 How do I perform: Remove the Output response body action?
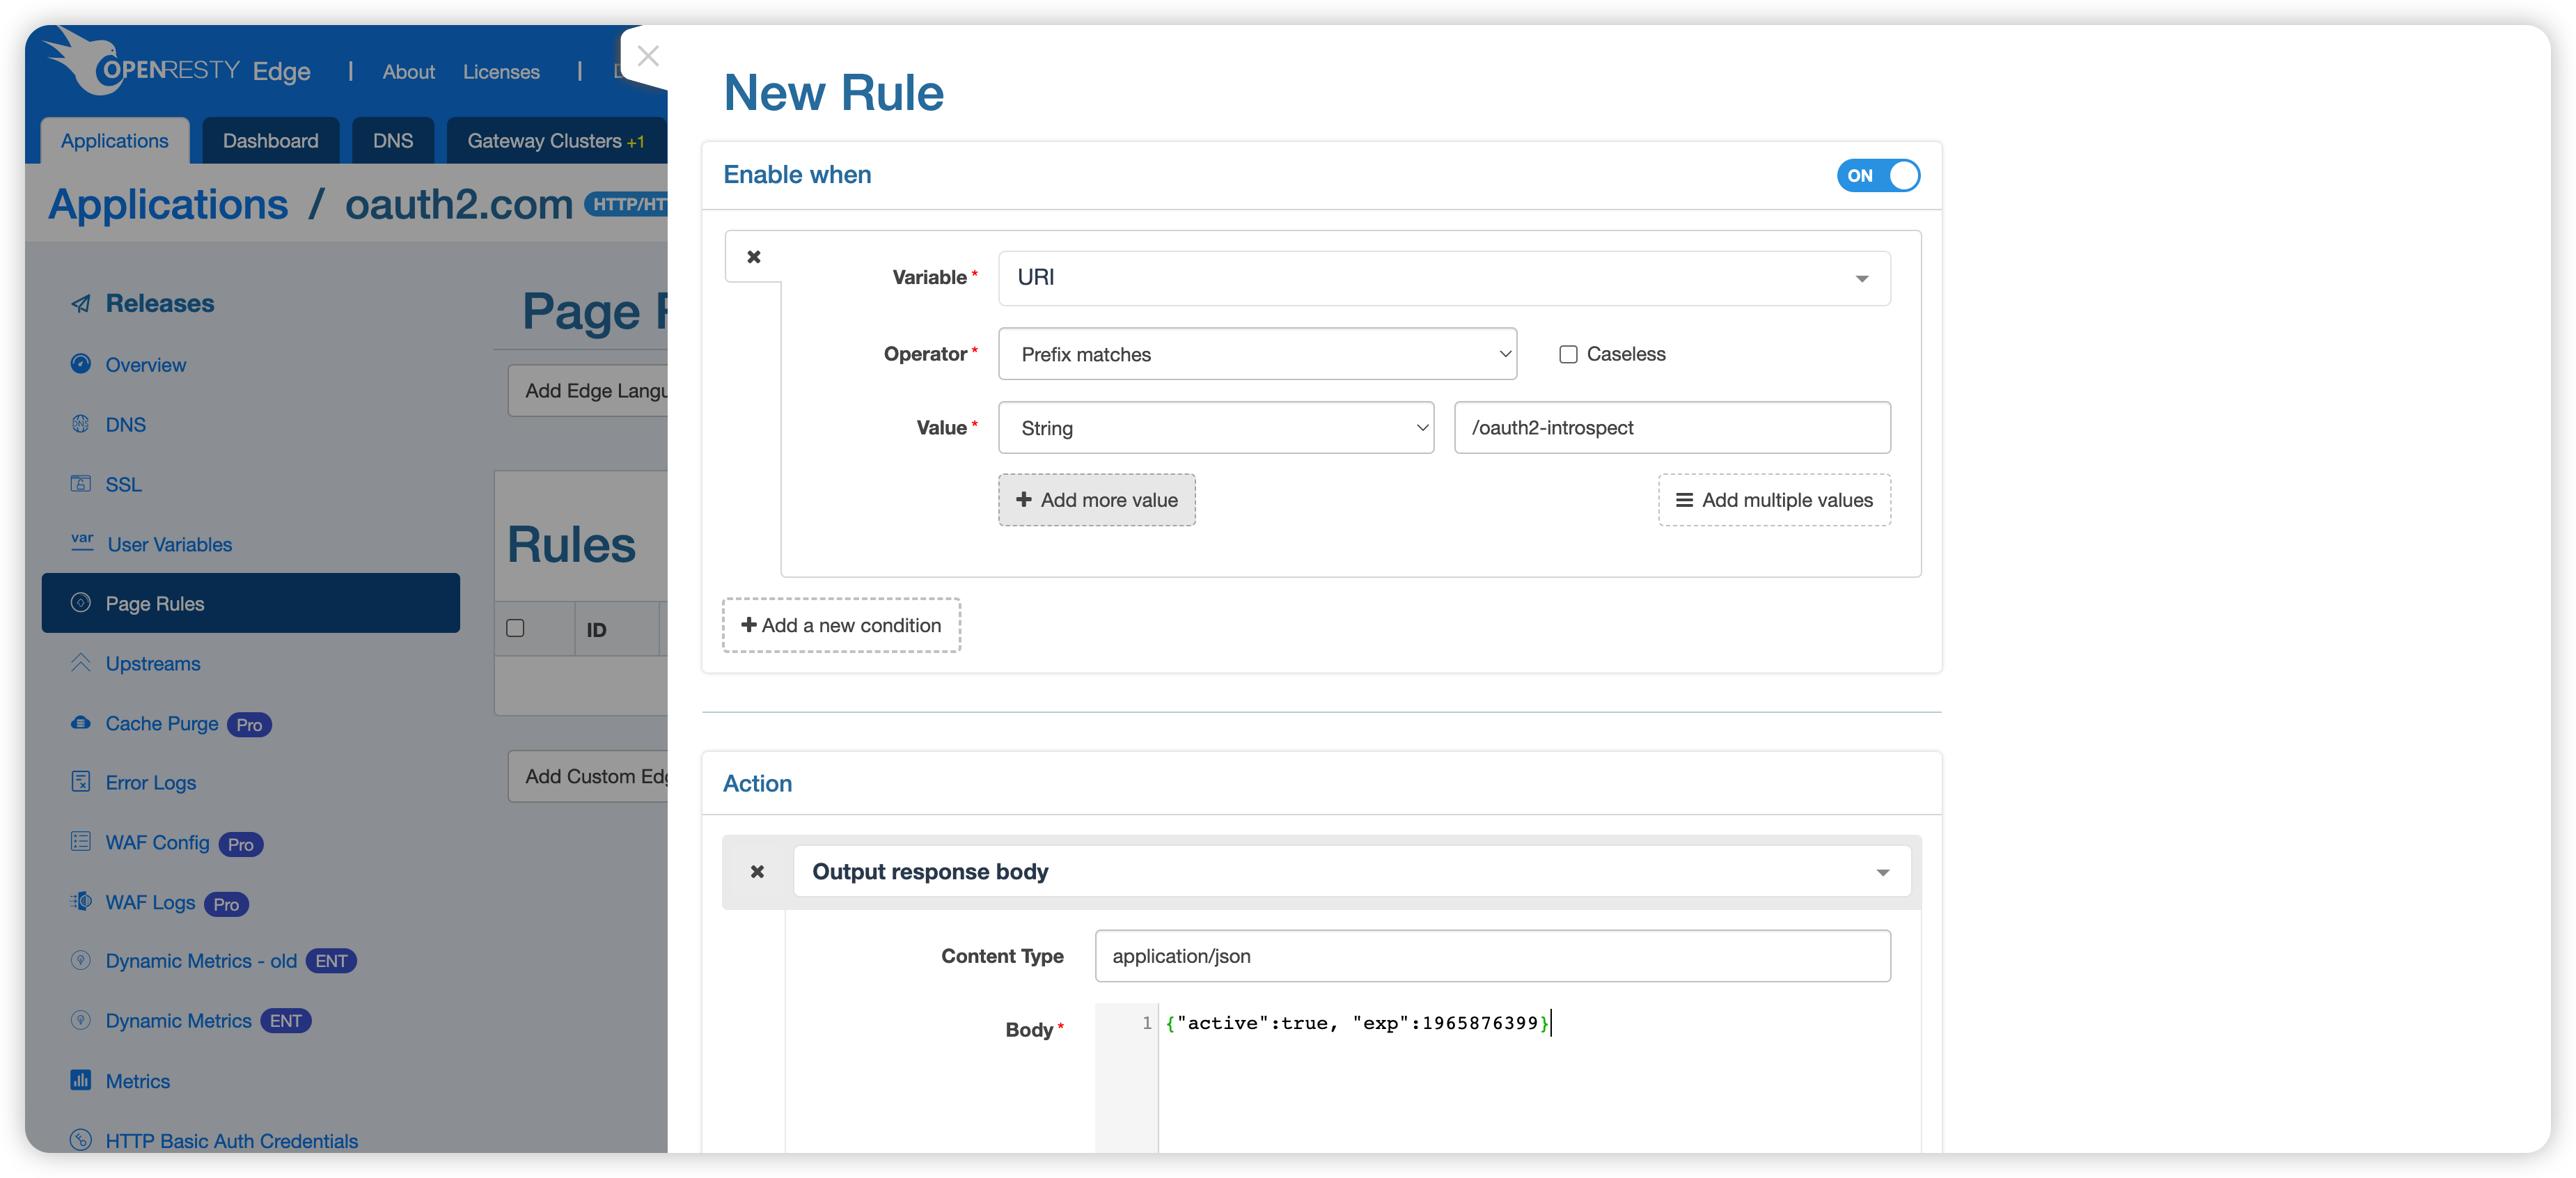coord(757,872)
